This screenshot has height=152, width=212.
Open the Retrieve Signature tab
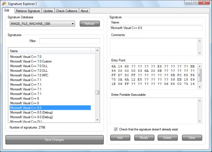28,11
